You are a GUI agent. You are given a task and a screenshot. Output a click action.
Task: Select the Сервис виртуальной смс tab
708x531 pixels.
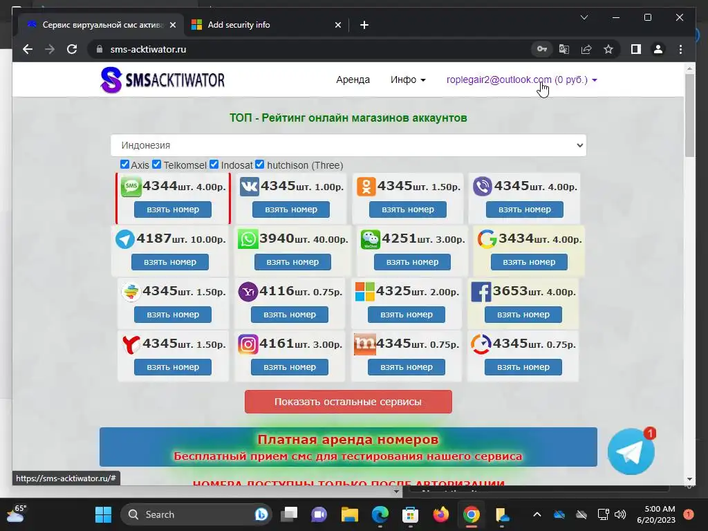(x=102, y=25)
